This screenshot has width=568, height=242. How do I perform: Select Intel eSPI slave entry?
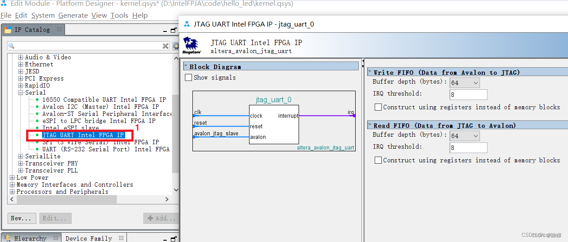pos(70,128)
